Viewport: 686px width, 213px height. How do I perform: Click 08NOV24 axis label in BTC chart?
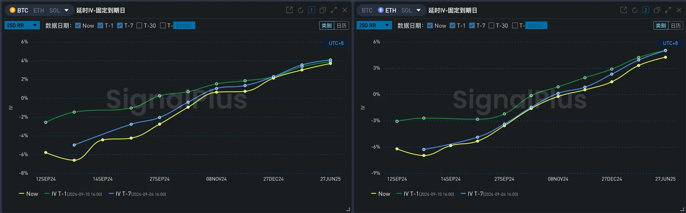[217, 179]
